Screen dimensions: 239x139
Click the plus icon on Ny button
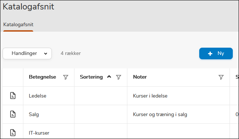210,53
